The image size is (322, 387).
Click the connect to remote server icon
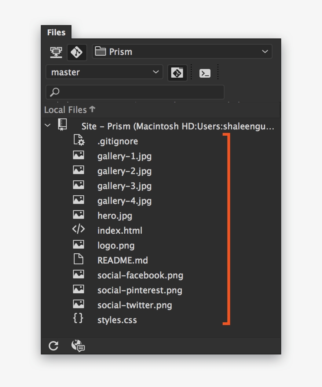pyautogui.click(x=56, y=51)
